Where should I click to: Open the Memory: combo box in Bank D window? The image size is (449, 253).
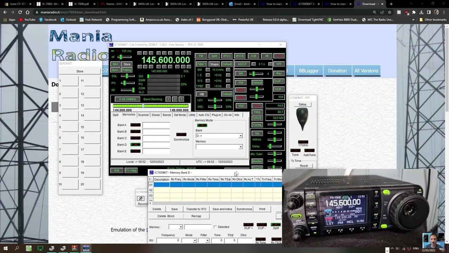point(181,227)
